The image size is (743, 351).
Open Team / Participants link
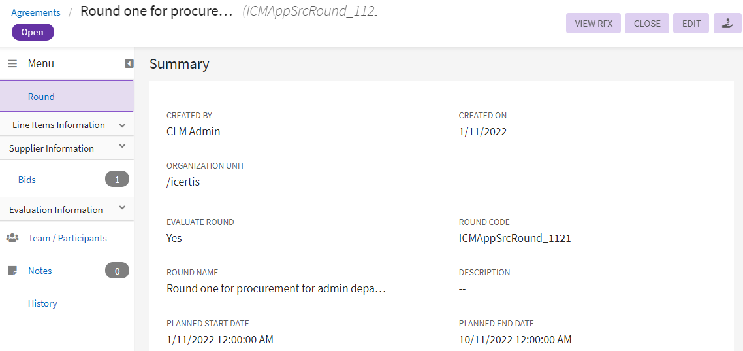pos(67,238)
